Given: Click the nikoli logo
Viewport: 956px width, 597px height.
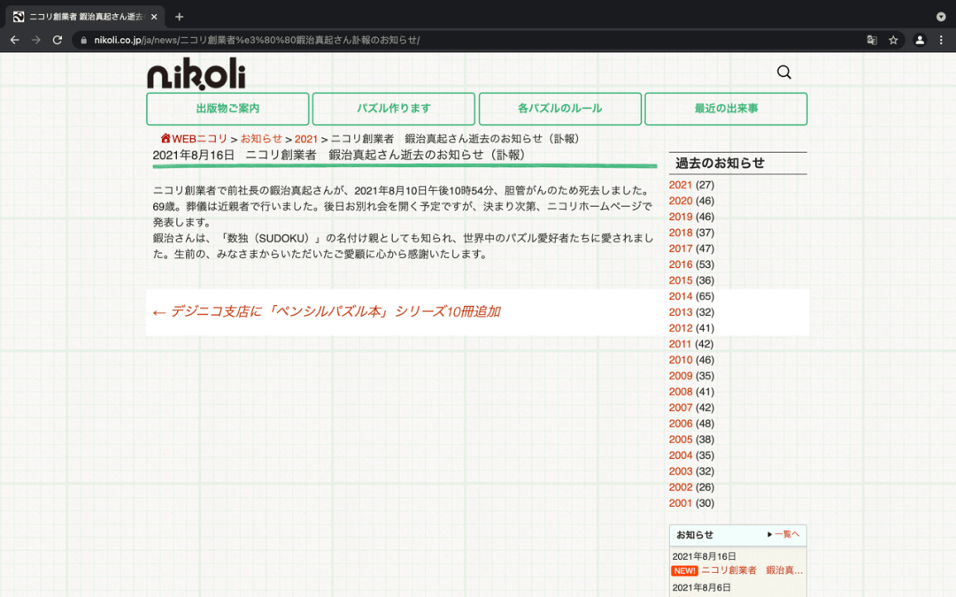Looking at the screenshot, I should pyautogui.click(x=196, y=74).
